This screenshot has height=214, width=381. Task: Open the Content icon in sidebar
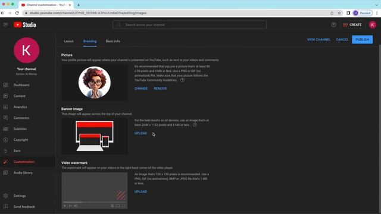coord(5,96)
